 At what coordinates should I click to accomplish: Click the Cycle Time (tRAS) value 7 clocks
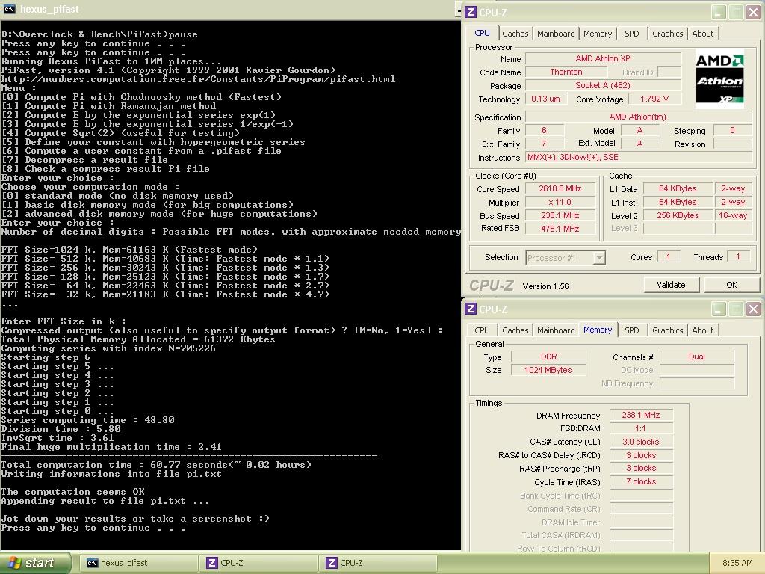coord(641,481)
